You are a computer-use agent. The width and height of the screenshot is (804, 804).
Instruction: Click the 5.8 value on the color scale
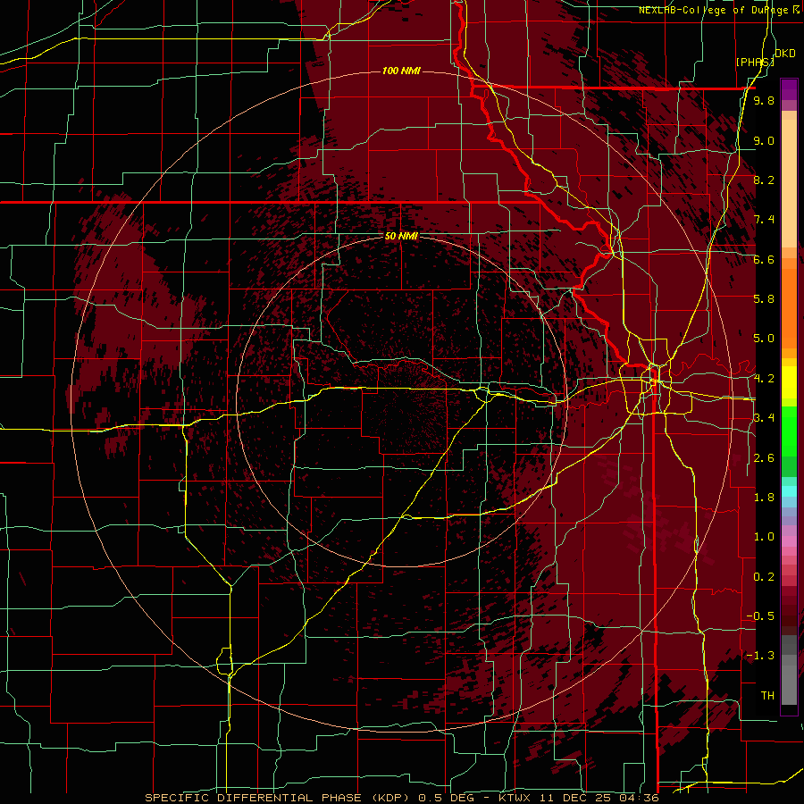[x=764, y=299]
